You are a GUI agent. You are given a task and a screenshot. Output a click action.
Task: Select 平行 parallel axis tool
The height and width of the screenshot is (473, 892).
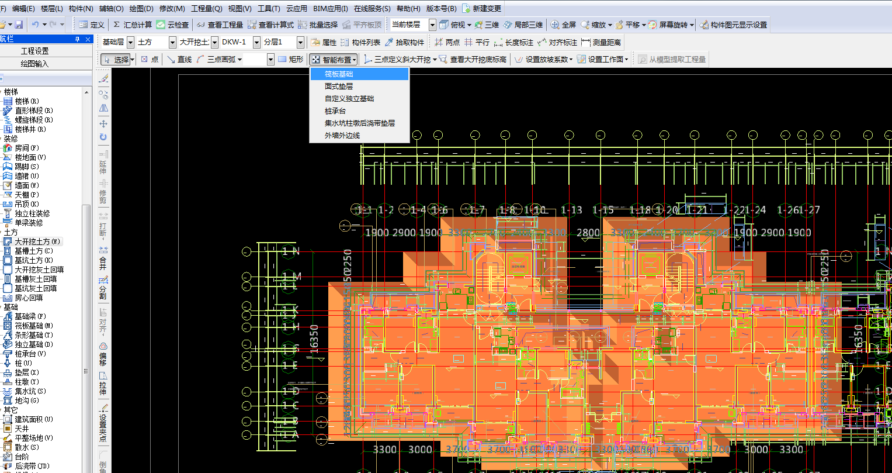[x=477, y=42]
